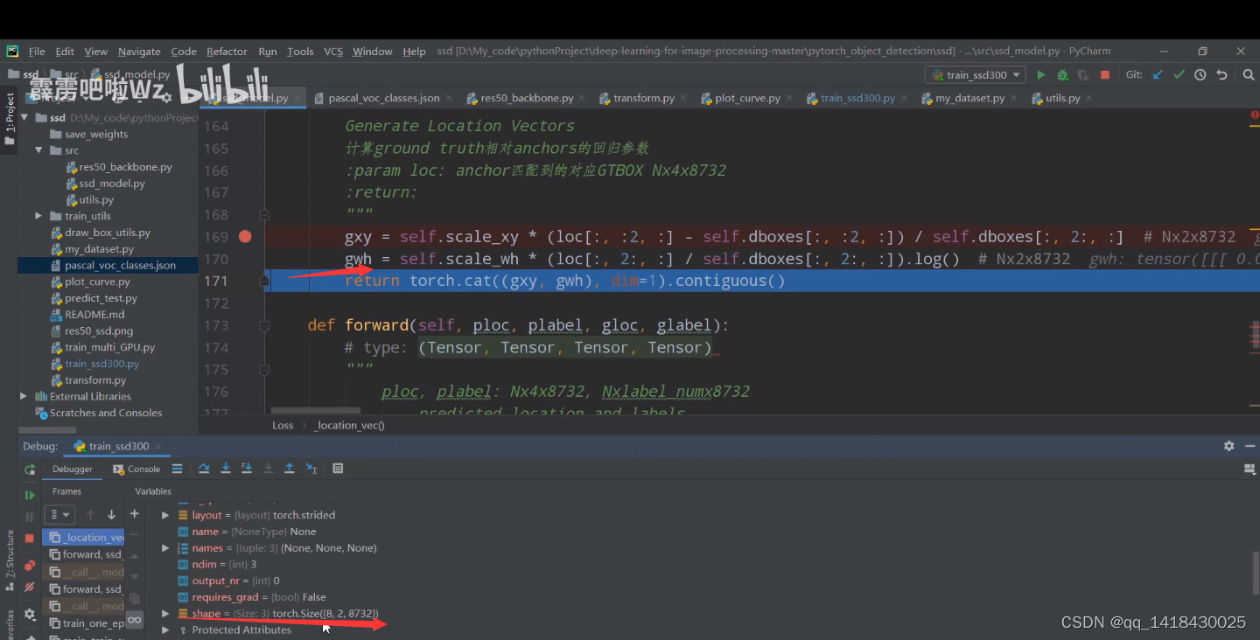Open the frames thread dropdown
The image size is (1260, 640).
pos(61,515)
